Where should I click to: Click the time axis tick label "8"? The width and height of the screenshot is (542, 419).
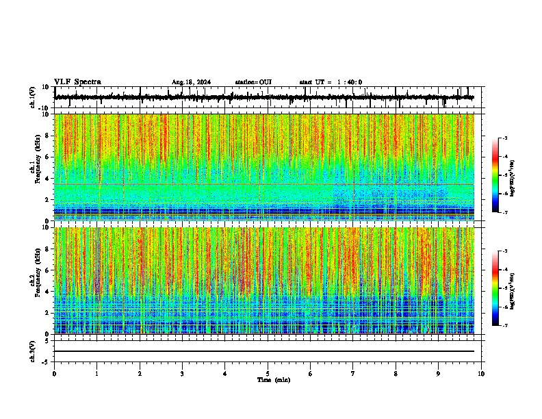[x=396, y=374]
